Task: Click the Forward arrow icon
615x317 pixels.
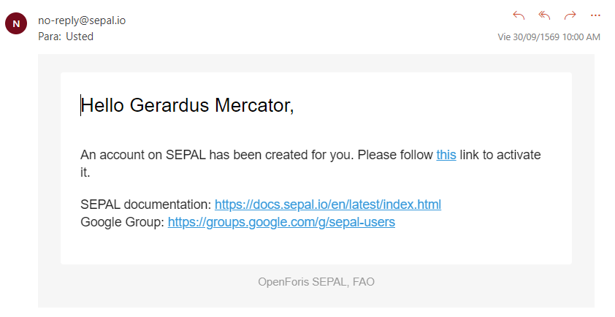Action: tap(570, 15)
